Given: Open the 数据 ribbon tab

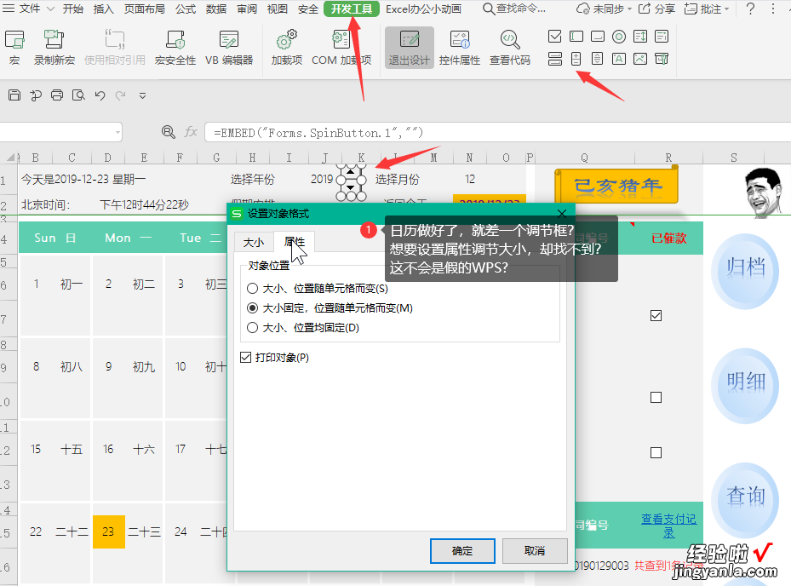Looking at the screenshot, I should (x=216, y=9).
